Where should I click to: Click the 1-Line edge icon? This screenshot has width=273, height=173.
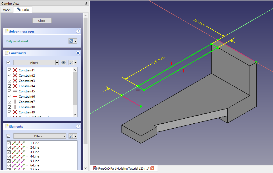point(14,143)
